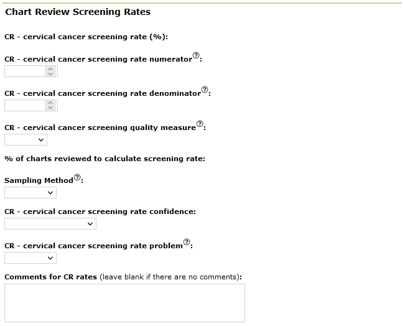Click help icon beside screening rate numerator

196,56
